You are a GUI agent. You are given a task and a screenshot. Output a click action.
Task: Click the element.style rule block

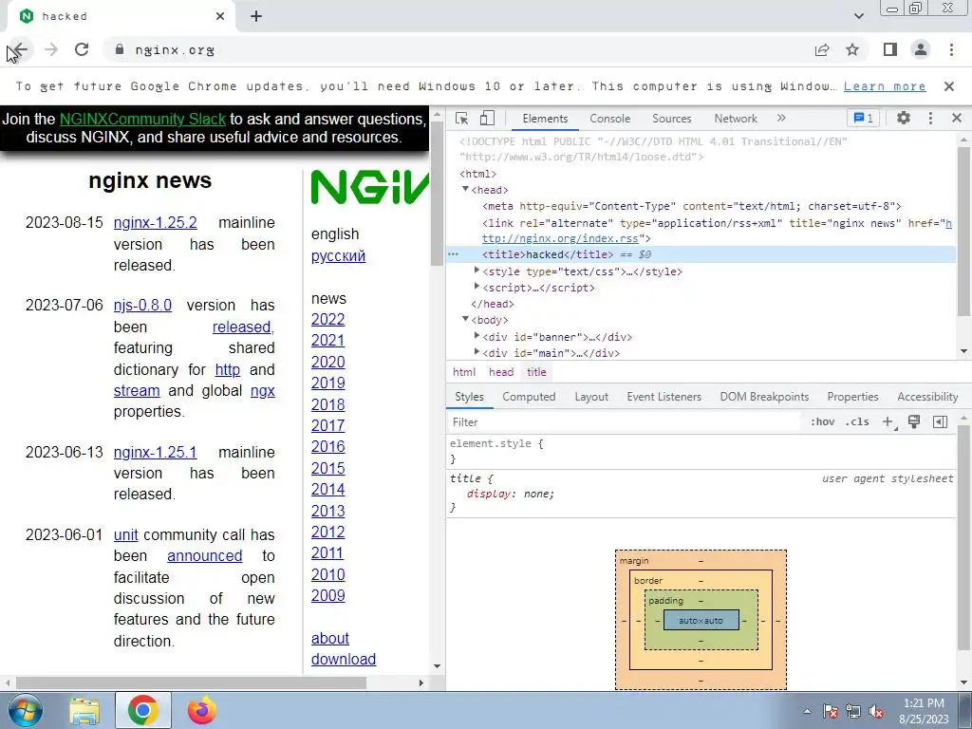click(x=701, y=451)
